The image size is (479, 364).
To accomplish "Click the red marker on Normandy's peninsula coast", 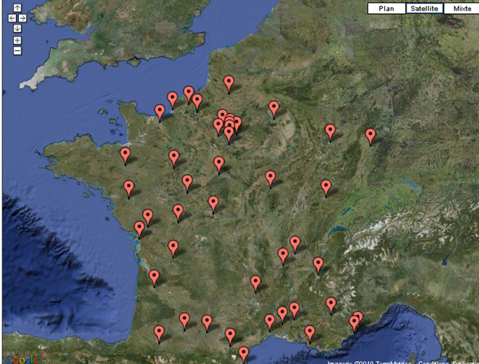I will click(x=160, y=111).
